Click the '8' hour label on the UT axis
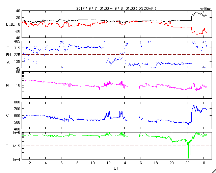Screen dimensions: 216x173 point(77,163)
